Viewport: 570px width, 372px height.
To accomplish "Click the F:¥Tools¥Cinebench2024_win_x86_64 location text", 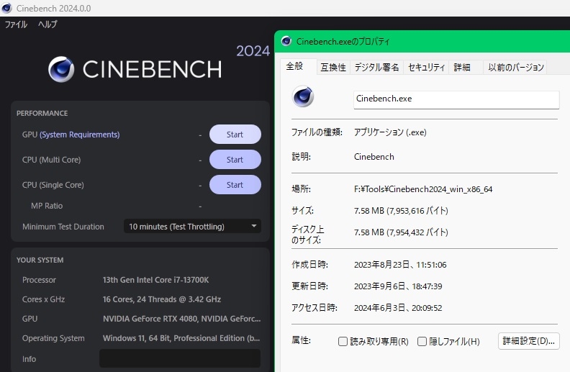I will point(423,189).
